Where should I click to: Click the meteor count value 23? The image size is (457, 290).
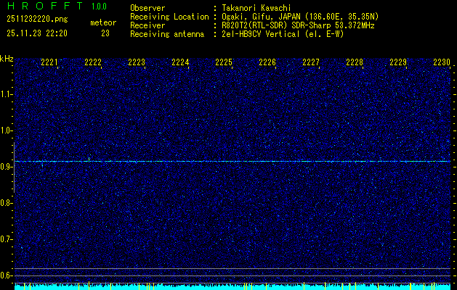(x=105, y=33)
